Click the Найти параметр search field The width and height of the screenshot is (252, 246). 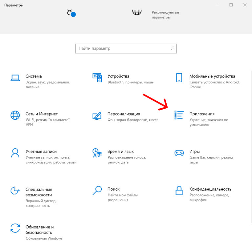pos(126,48)
